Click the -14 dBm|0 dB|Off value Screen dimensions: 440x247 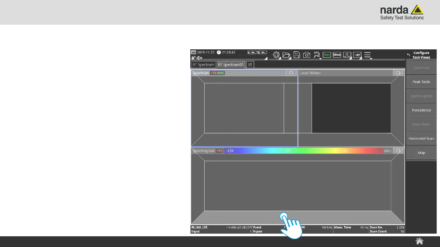click(x=239, y=227)
